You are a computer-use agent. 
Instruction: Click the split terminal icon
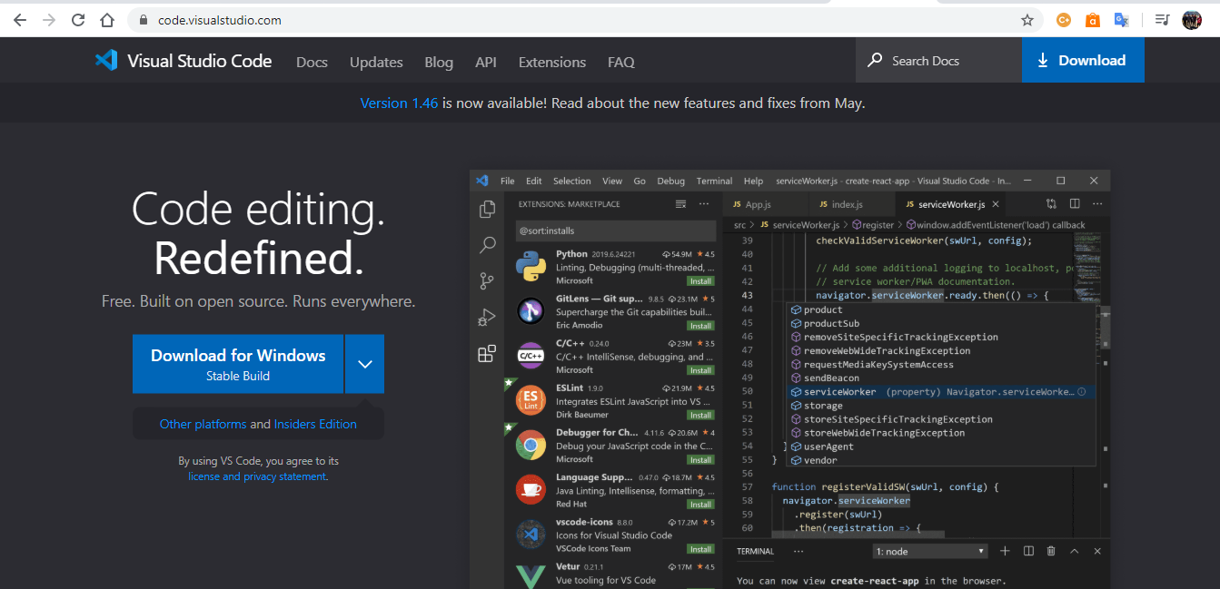[1028, 551]
